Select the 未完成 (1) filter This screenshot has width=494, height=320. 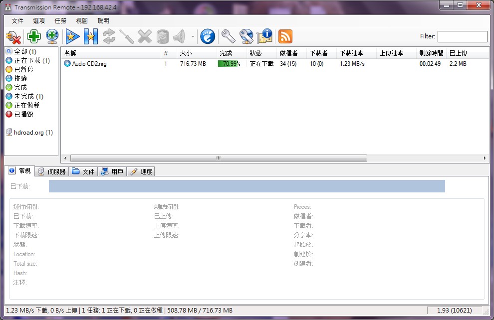[24, 96]
